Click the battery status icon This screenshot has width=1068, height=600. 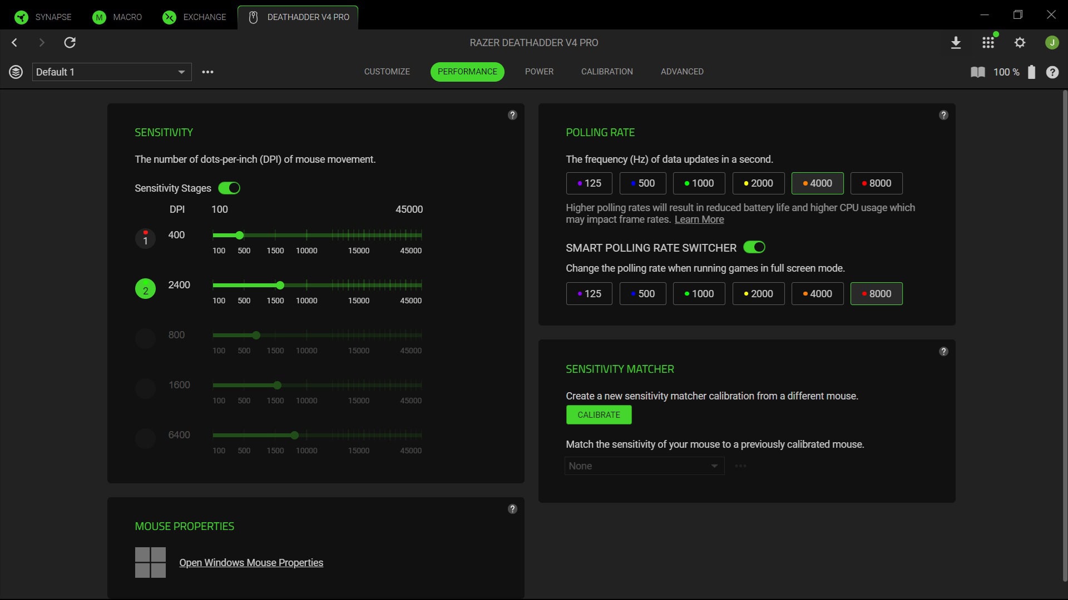click(x=1031, y=72)
